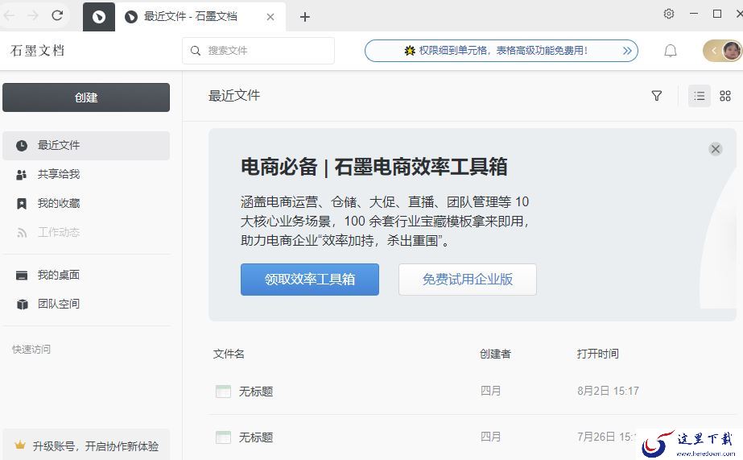This screenshot has height=460, width=743.
Task: Click the reload page icon
Action: [x=57, y=15]
